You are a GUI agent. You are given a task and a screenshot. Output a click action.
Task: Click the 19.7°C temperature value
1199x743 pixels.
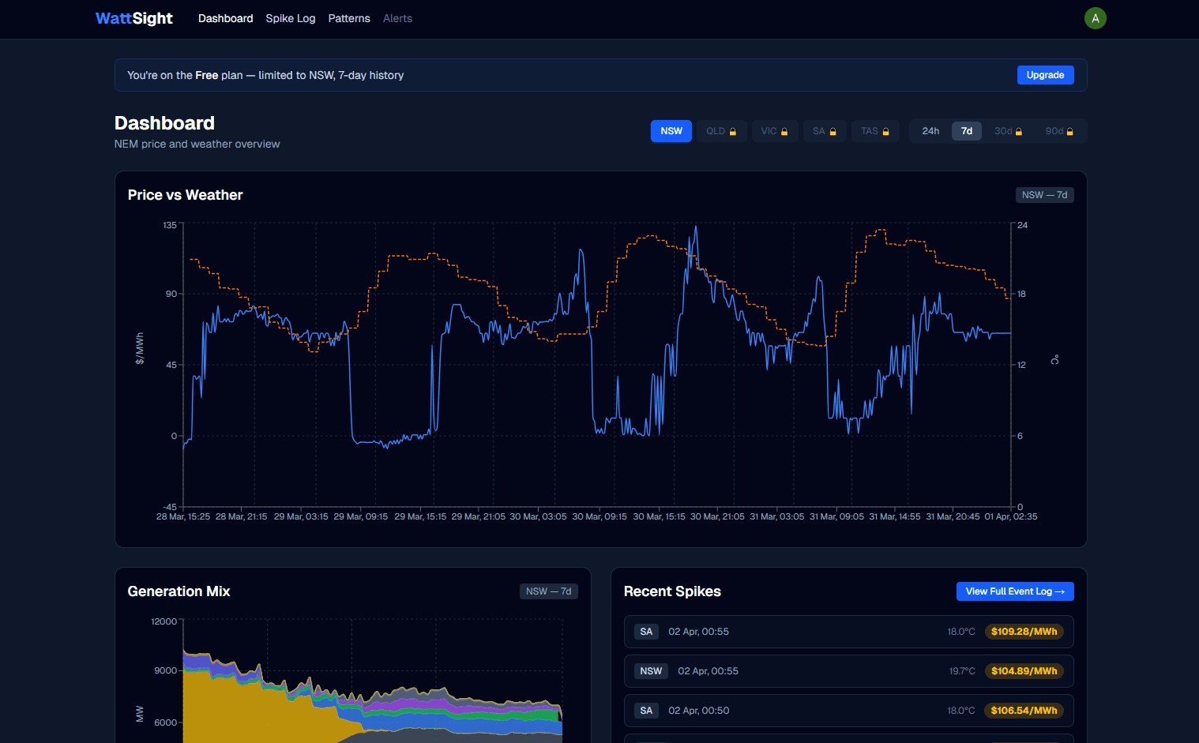962,671
